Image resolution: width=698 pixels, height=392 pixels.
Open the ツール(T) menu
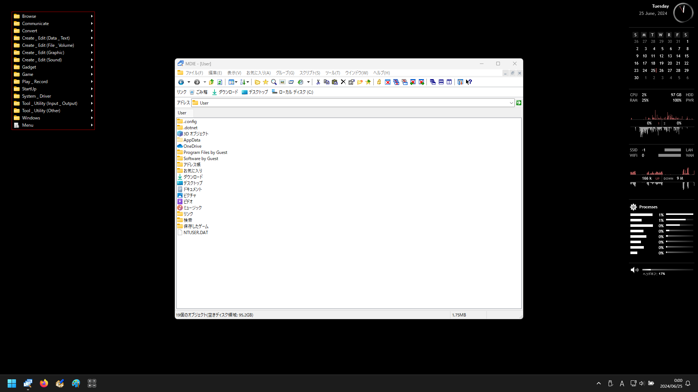pyautogui.click(x=332, y=73)
